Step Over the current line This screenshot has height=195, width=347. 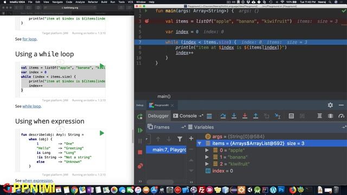(223, 116)
